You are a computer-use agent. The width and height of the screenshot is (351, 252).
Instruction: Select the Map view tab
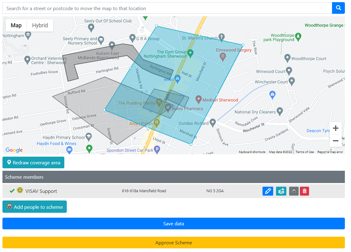tap(16, 25)
